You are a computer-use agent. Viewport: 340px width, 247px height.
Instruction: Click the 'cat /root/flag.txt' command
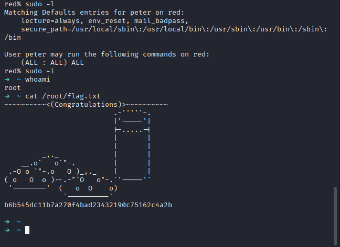[62, 96]
